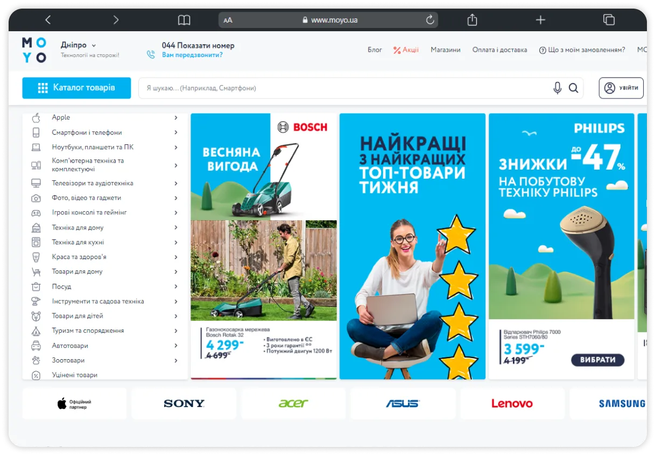Image resolution: width=655 pixels, height=455 pixels.
Task: Click the Lenovo brand tile
Action: [512, 403]
